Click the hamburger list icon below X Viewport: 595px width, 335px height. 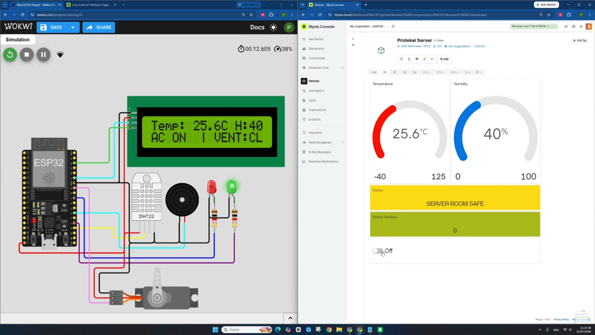[353, 45]
